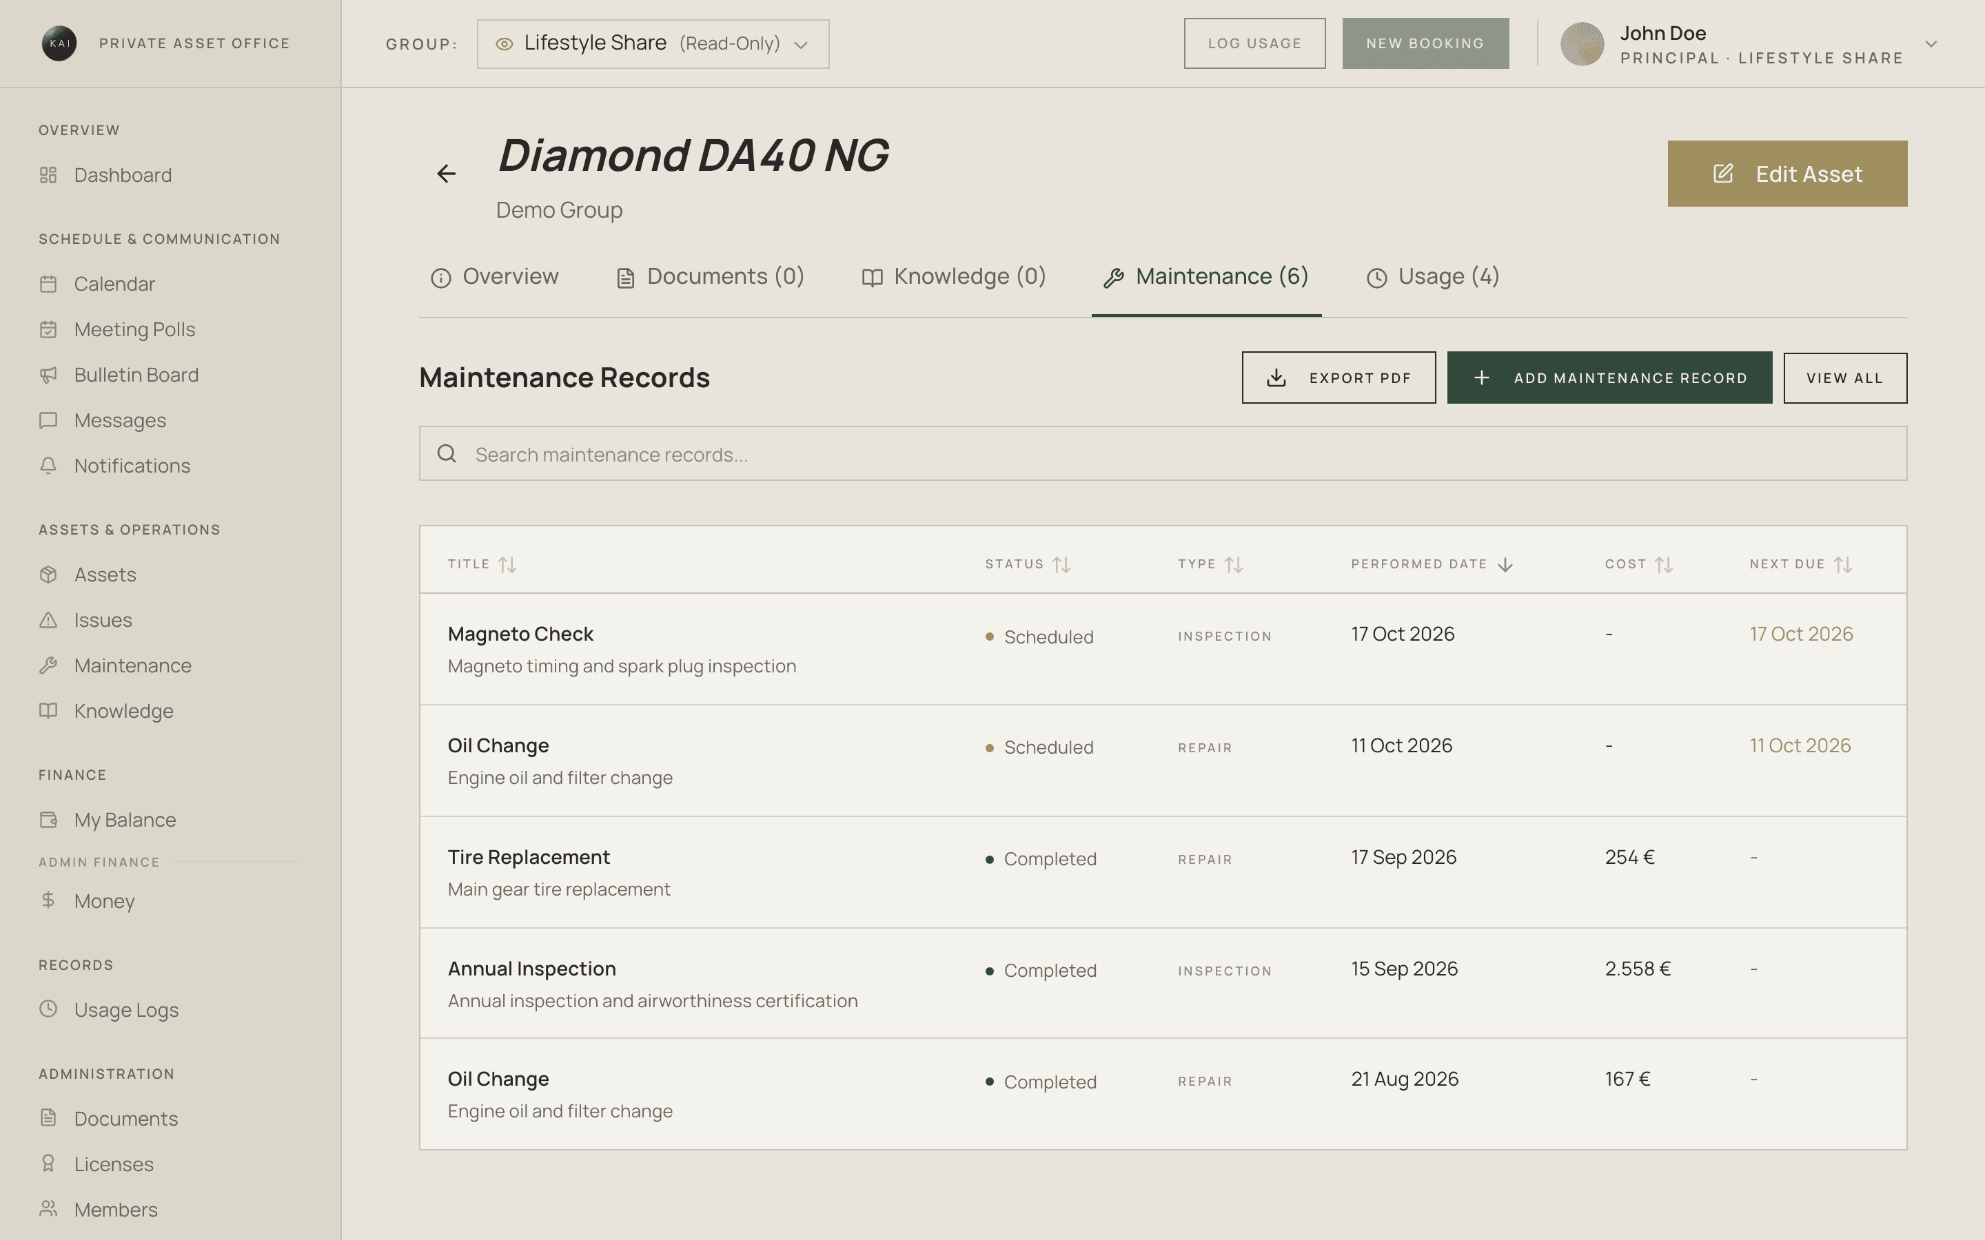This screenshot has width=1985, height=1240.
Task: Click the Demo Group subtitle
Action: point(558,210)
